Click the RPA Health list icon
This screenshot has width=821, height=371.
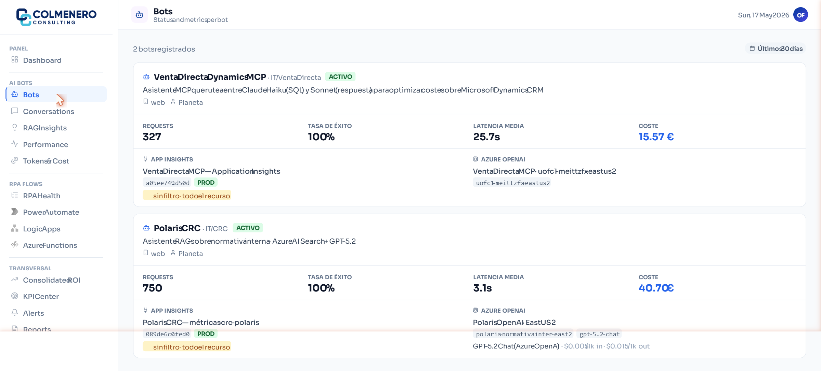(x=15, y=195)
